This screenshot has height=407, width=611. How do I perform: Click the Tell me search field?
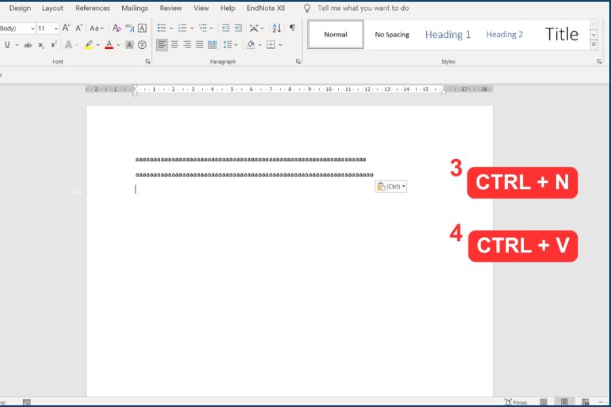pyautogui.click(x=363, y=8)
